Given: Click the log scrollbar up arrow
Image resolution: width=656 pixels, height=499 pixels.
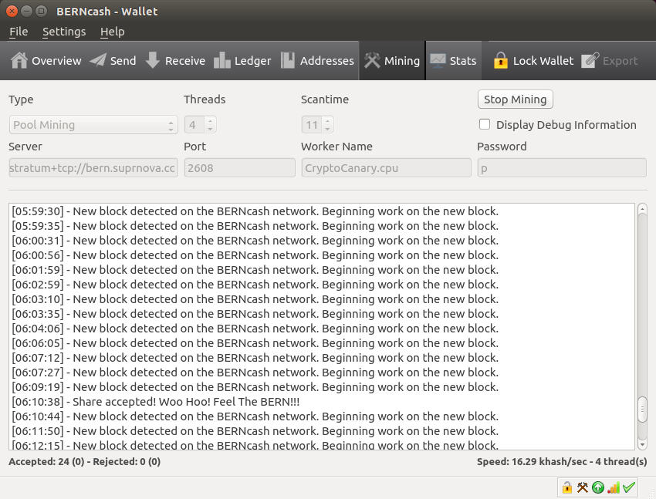Looking at the screenshot, I should [642, 209].
